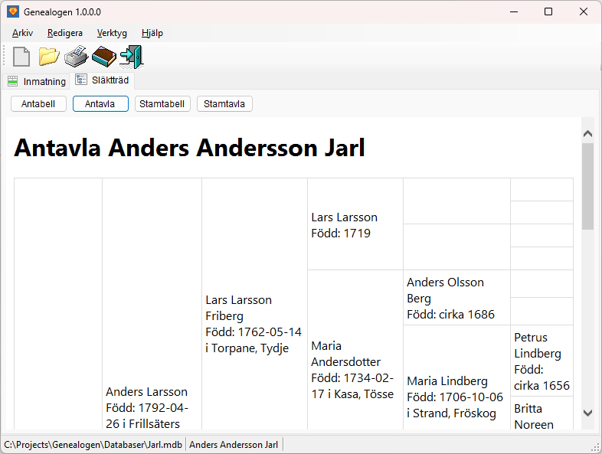The height and width of the screenshot is (454, 602).
Task: Click the exit door toolbar icon
Action: tap(132, 57)
